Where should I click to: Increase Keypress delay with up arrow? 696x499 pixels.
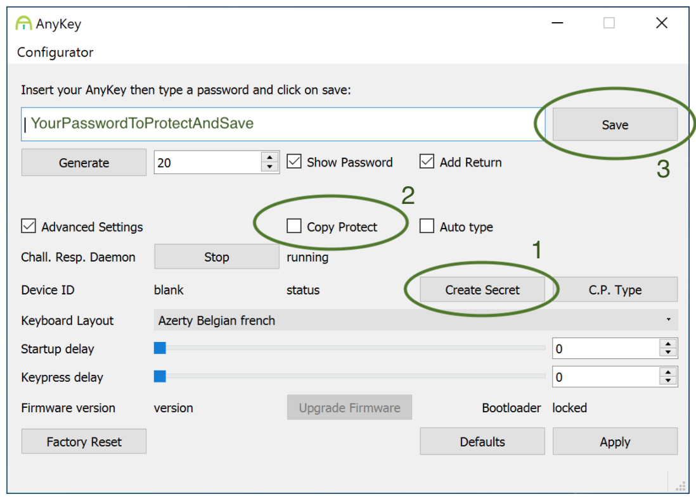coord(668,372)
